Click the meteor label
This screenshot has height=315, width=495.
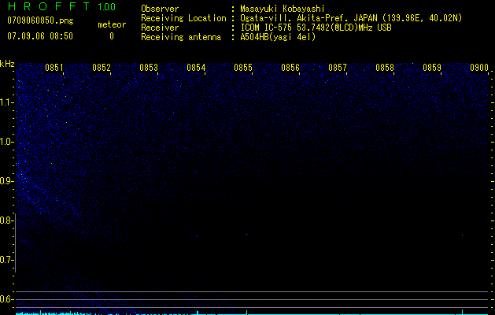[112, 24]
